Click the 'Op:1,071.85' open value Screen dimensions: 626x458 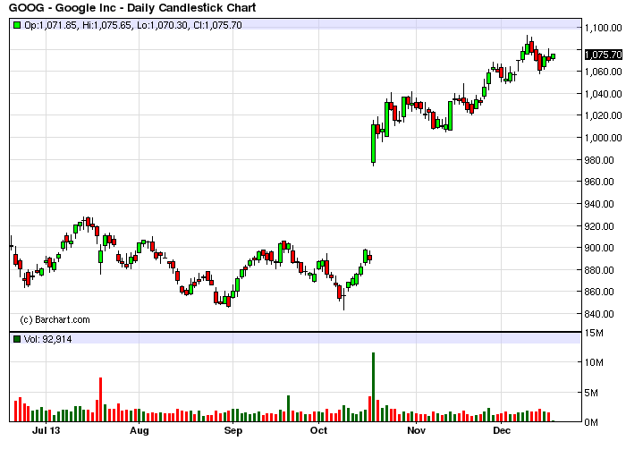coord(50,25)
